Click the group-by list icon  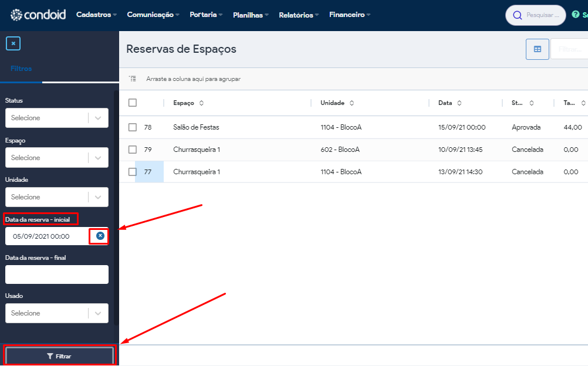click(133, 79)
